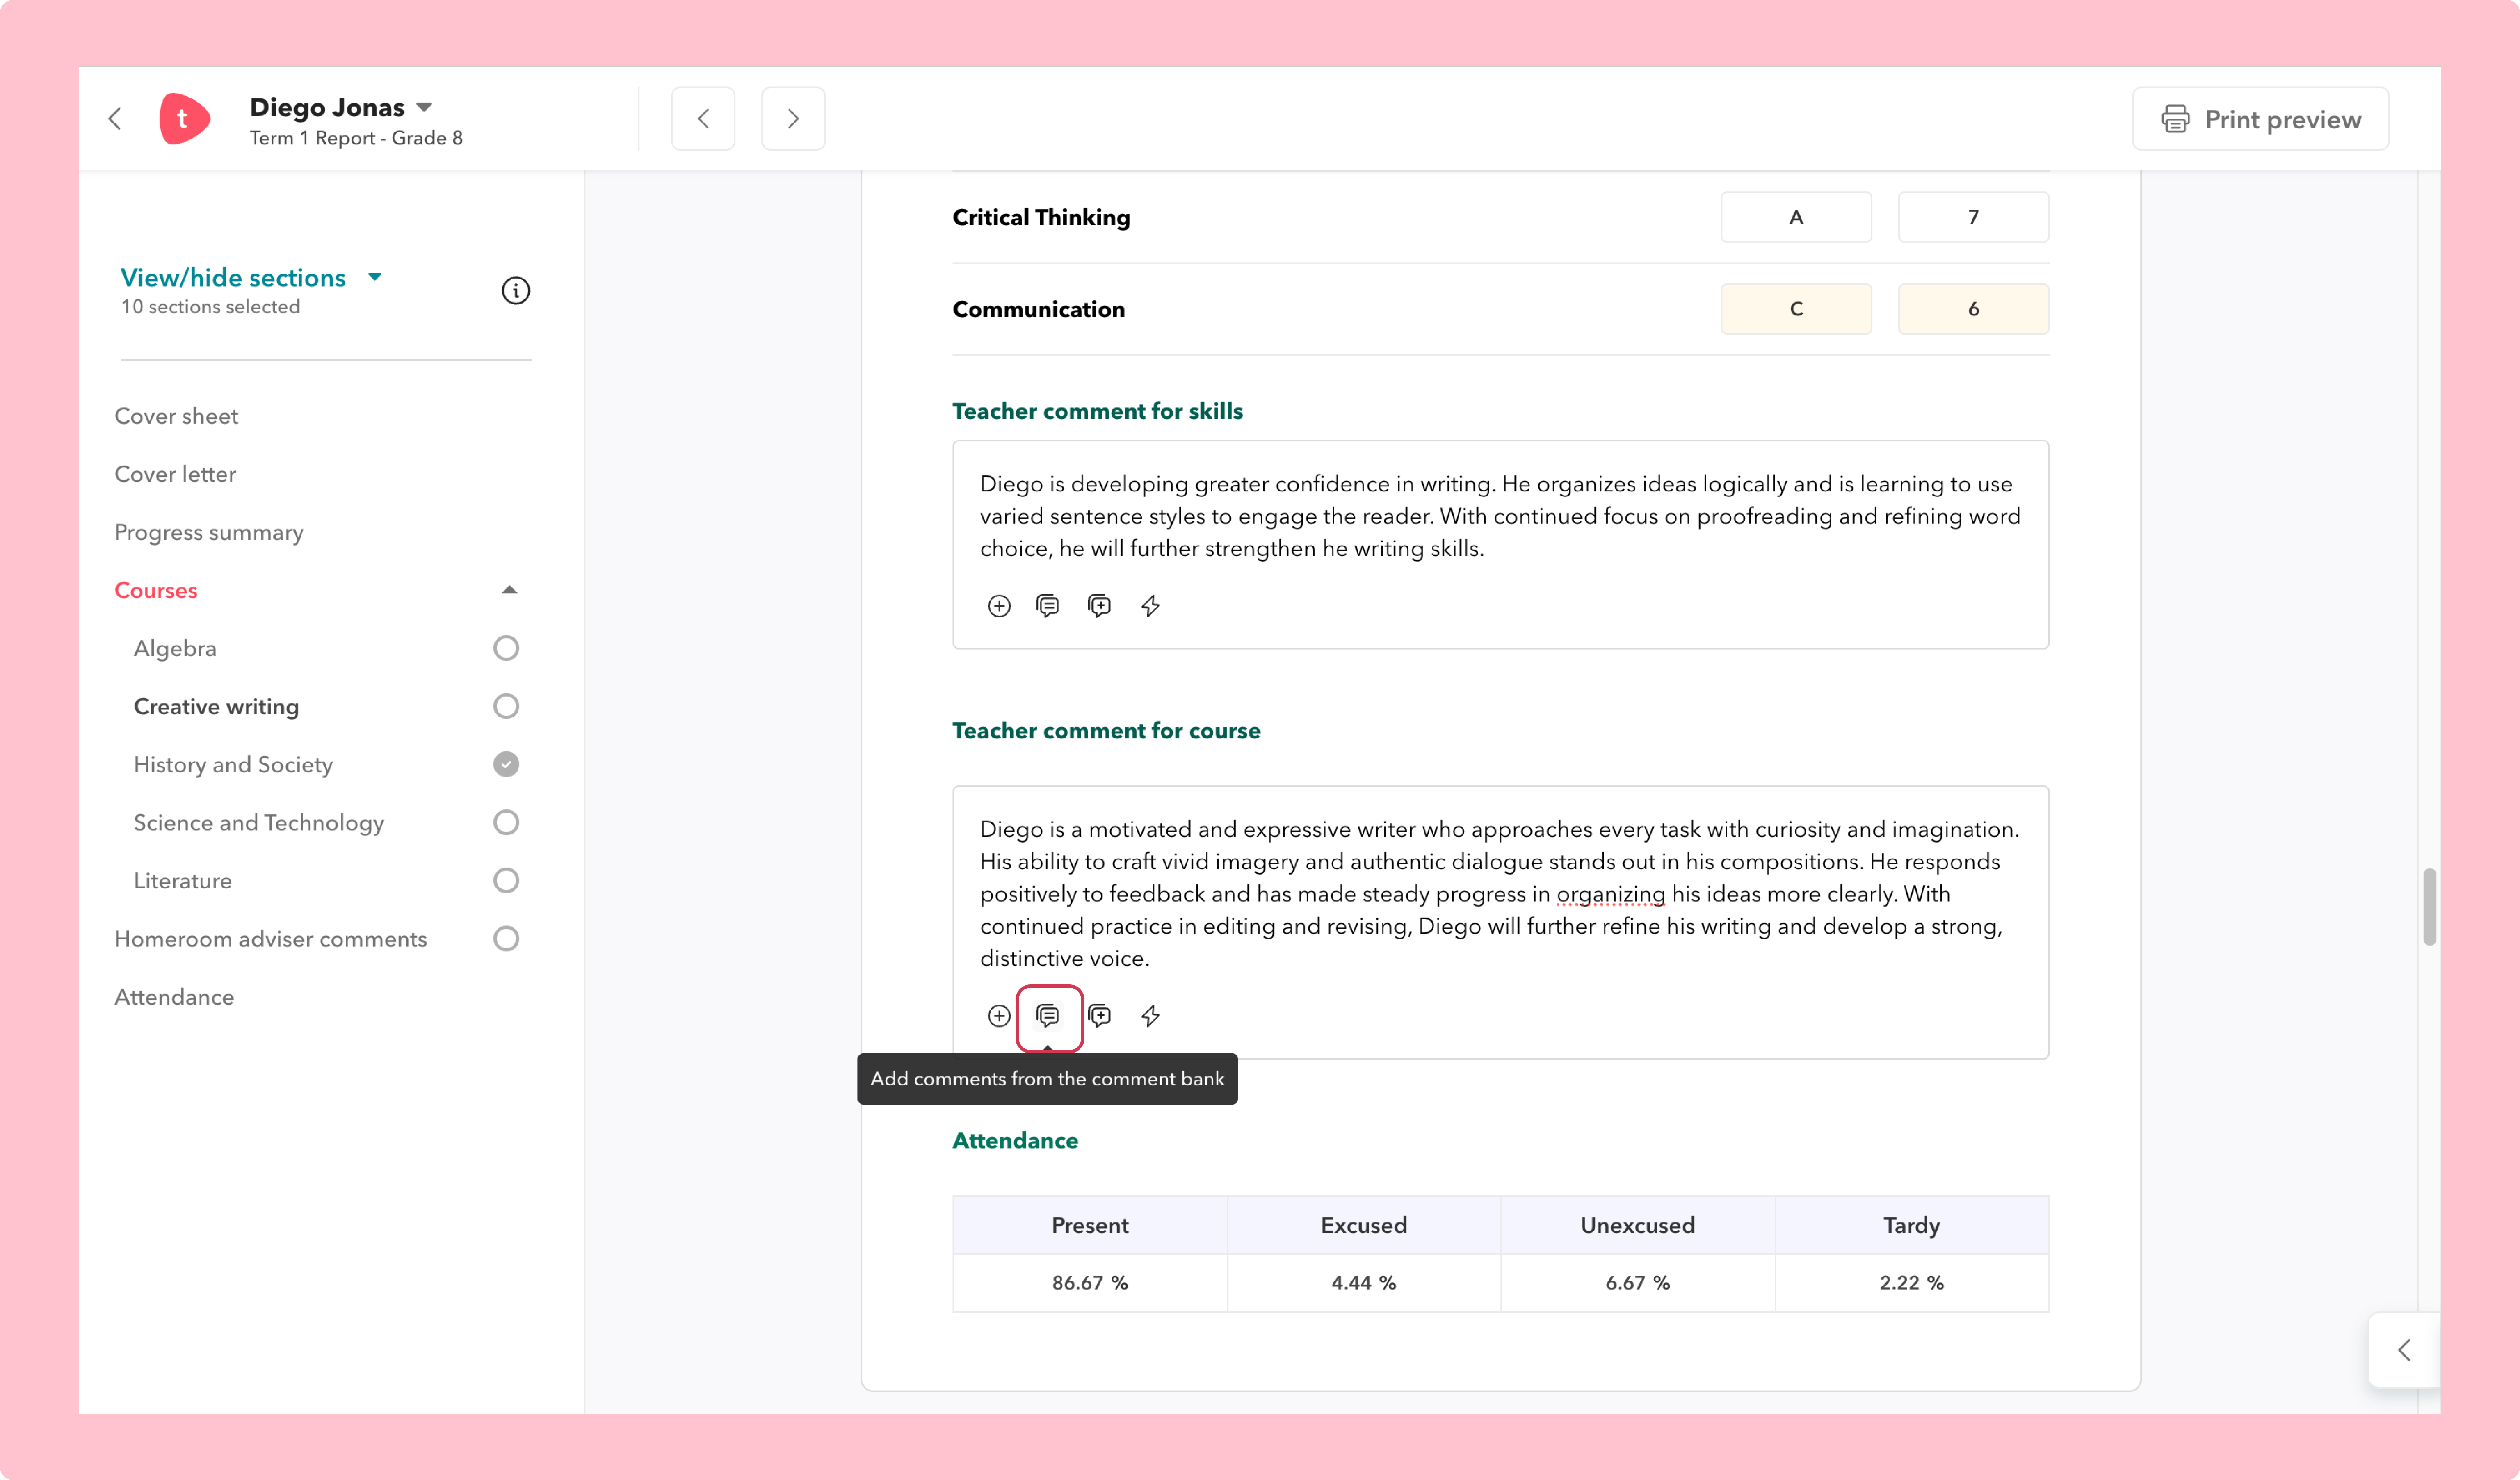The height and width of the screenshot is (1480, 2520).
Task: Click the lightning icon under course comment
Action: coord(1150,1016)
